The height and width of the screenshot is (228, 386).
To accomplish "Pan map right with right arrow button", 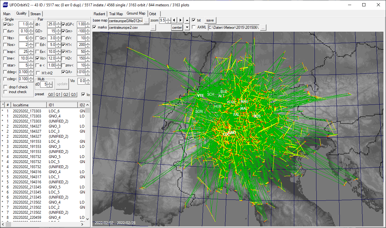I will coord(180,20).
